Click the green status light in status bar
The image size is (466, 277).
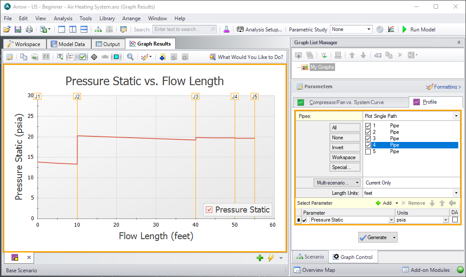click(x=460, y=270)
